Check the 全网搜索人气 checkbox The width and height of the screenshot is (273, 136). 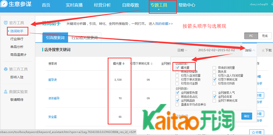214,93
